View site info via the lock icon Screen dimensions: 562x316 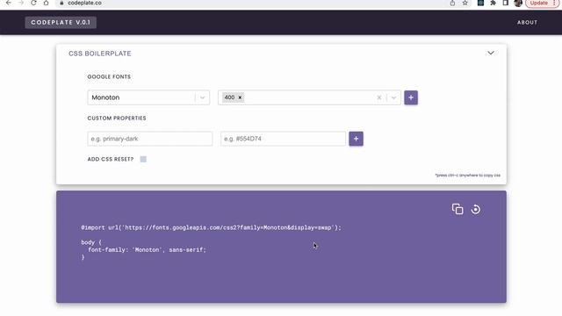[61, 3]
